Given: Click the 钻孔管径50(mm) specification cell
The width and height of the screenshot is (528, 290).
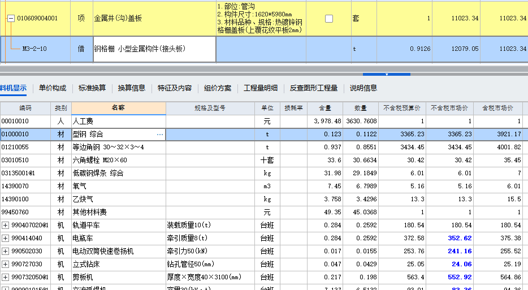Looking at the screenshot, I should click(210, 265).
